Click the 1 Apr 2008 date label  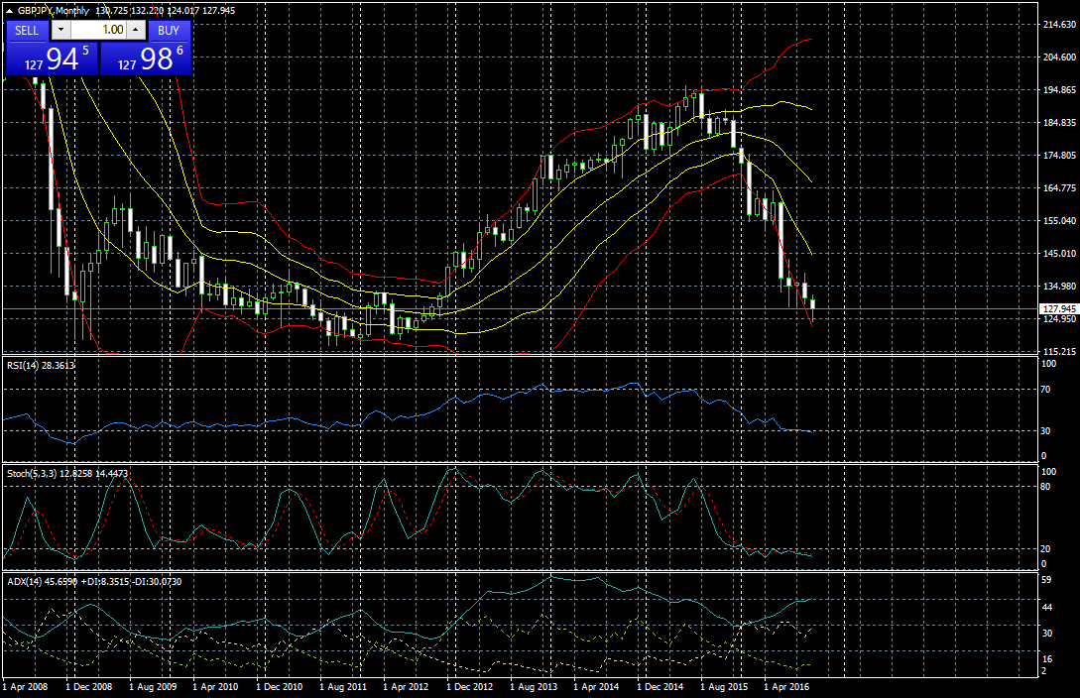(25, 685)
